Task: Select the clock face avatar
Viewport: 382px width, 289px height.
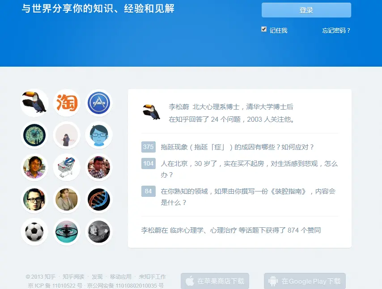Action: click(x=34, y=135)
